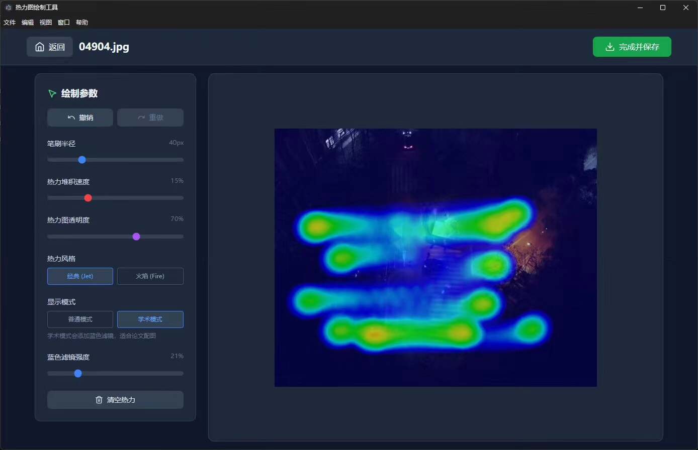Viewport: 698px width, 450px height.
Task: Maximize the 热力图绘制工具 window
Action: point(663,8)
